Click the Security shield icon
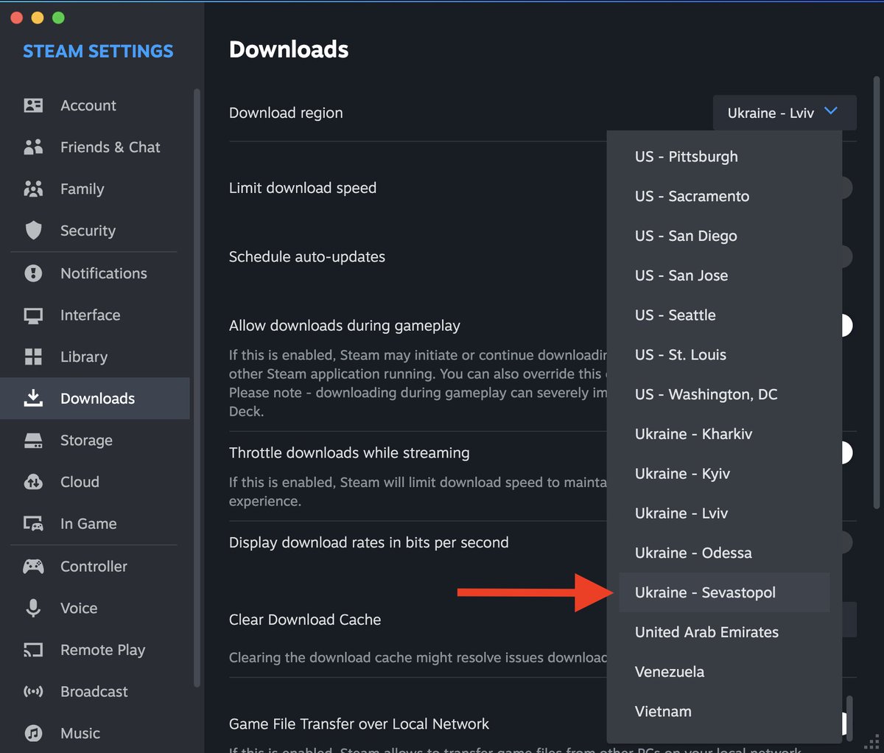This screenshot has width=884, height=753. click(33, 231)
